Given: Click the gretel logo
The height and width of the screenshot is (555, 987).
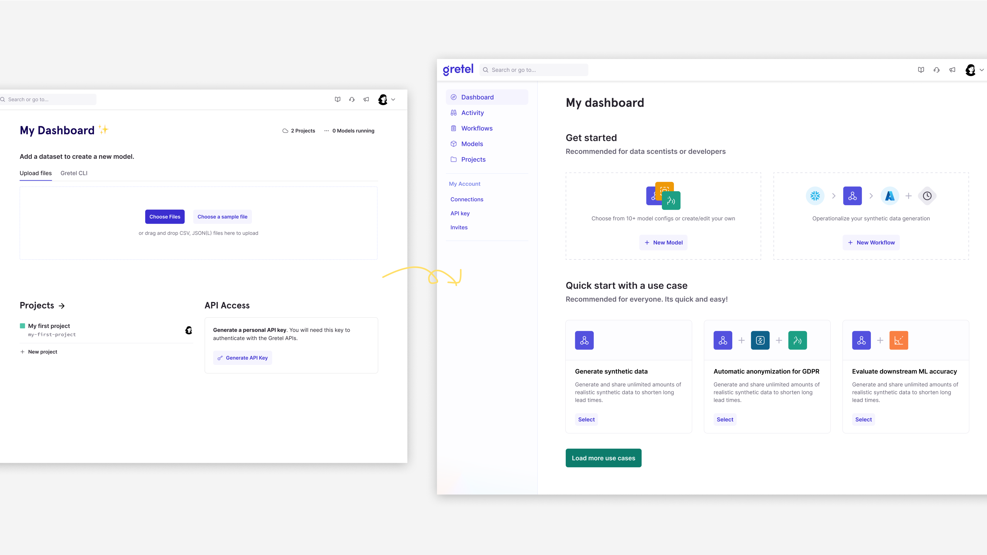Looking at the screenshot, I should [x=458, y=69].
